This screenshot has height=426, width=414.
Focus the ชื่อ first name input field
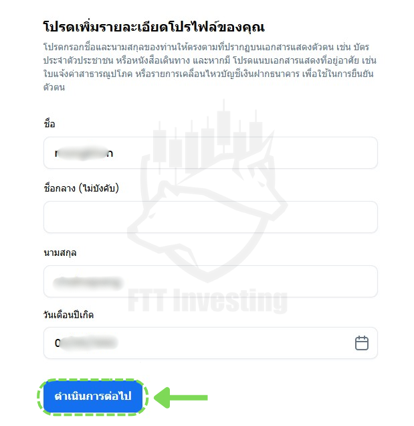point(211,153)
